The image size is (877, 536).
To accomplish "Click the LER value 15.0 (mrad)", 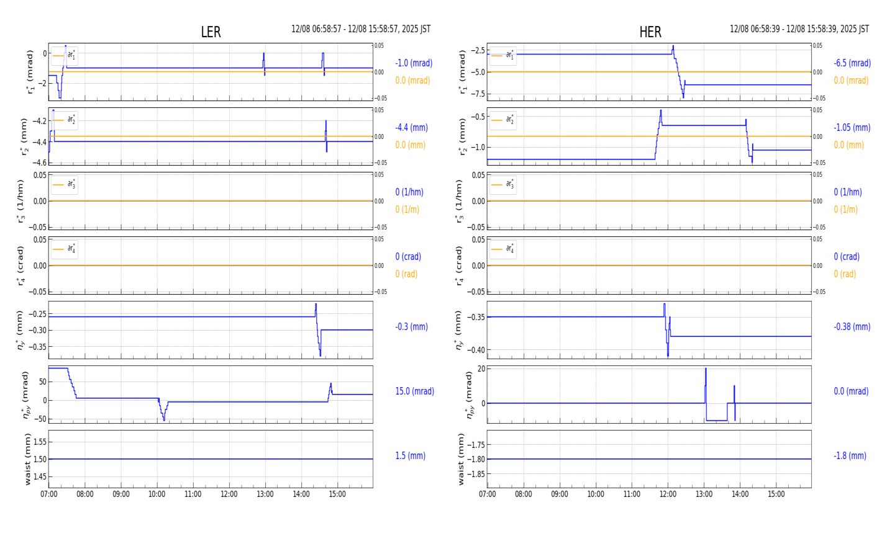I will [414, 391].
